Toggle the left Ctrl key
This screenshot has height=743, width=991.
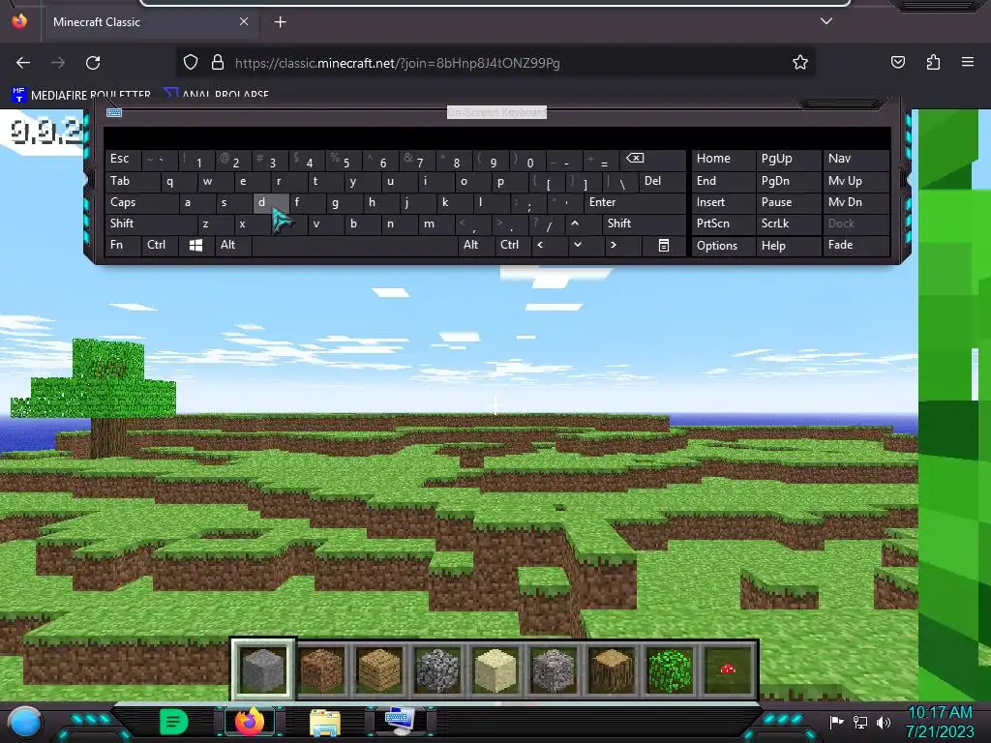click(161, 245)
